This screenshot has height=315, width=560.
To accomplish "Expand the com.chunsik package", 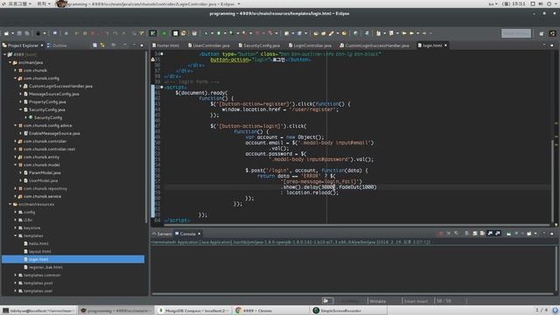I will [x=16, y=70].
